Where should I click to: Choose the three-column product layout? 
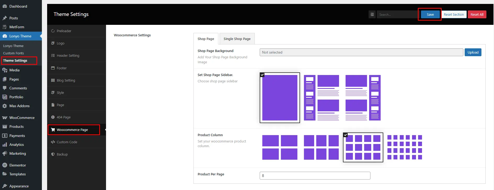tap(321, 147)
